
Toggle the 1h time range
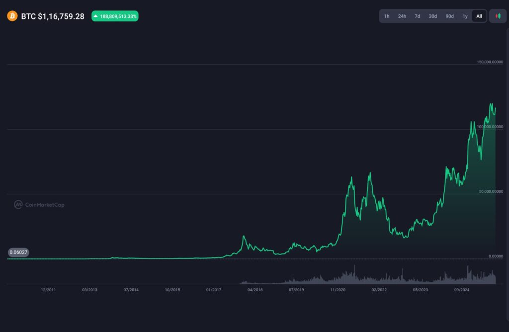[x=387, y=16]
